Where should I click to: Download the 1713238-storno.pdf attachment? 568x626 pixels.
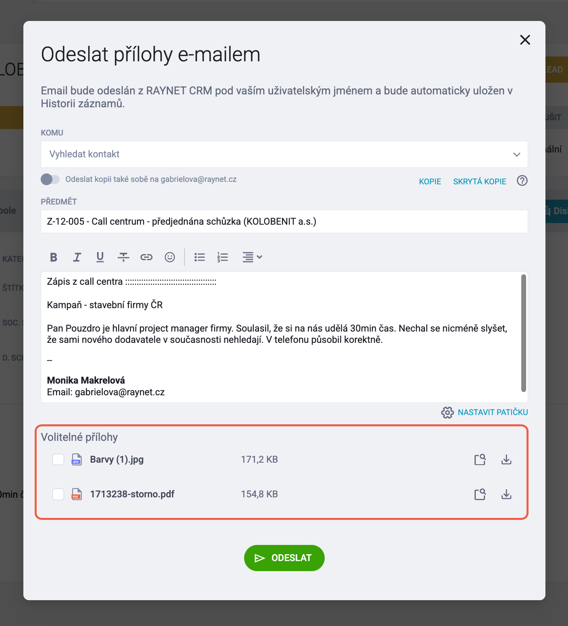pos(506,494)
